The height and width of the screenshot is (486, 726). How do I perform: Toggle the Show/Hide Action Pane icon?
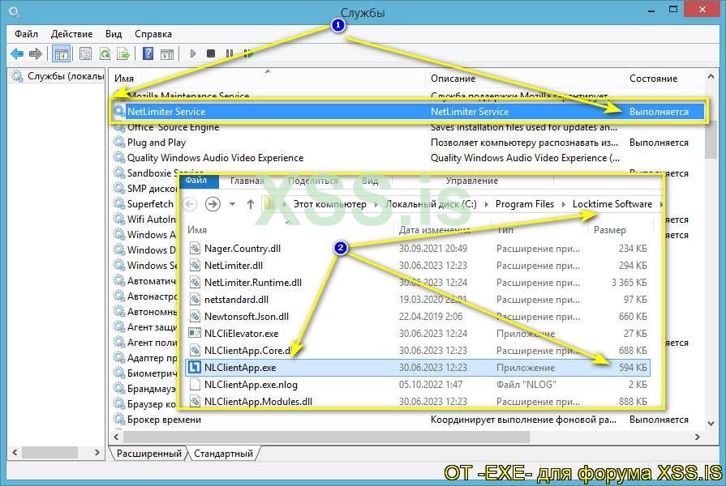click(167, 54)
